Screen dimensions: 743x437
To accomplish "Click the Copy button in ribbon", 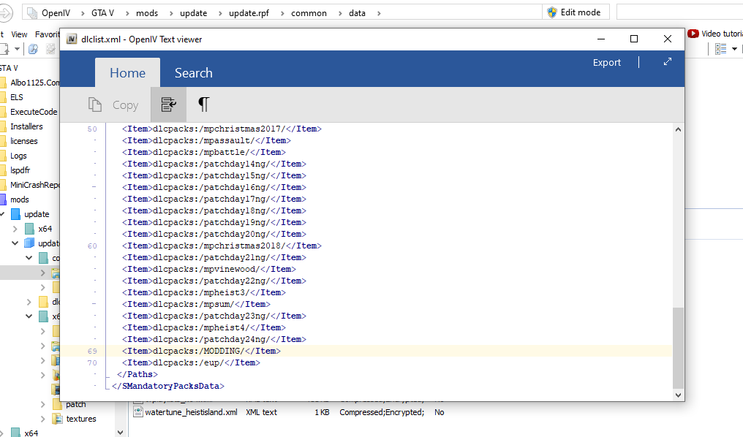I will click(113, 105).
